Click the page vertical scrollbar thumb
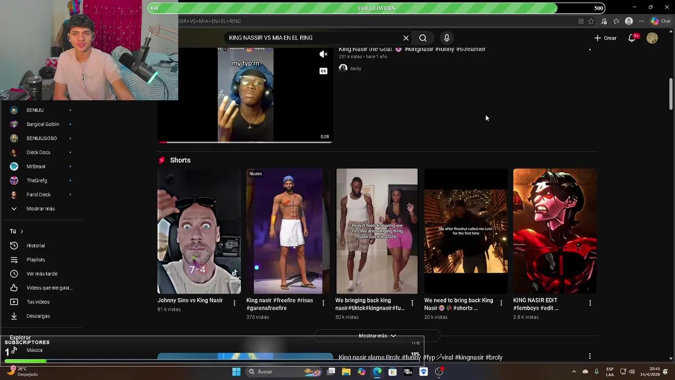 671,94
